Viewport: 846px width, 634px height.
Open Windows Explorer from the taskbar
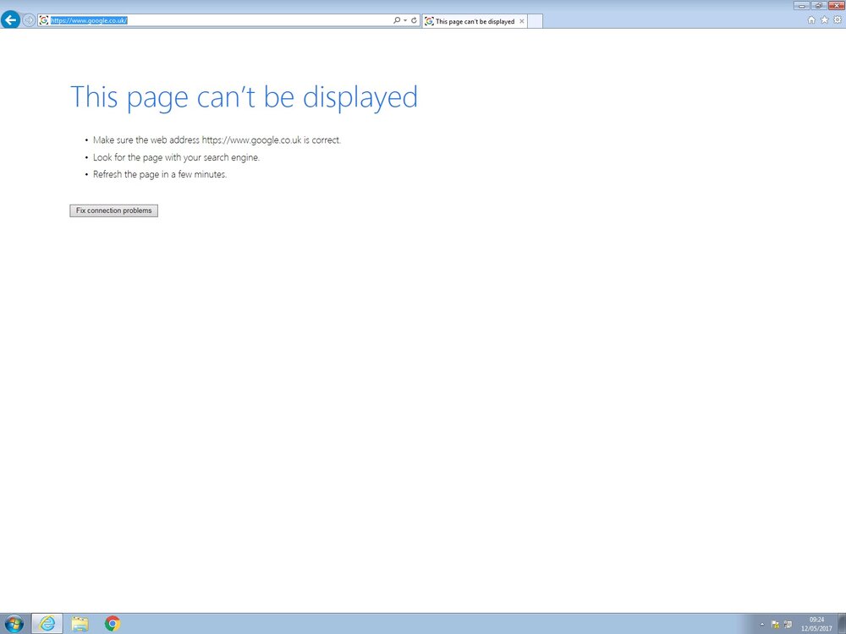[80, 624]
